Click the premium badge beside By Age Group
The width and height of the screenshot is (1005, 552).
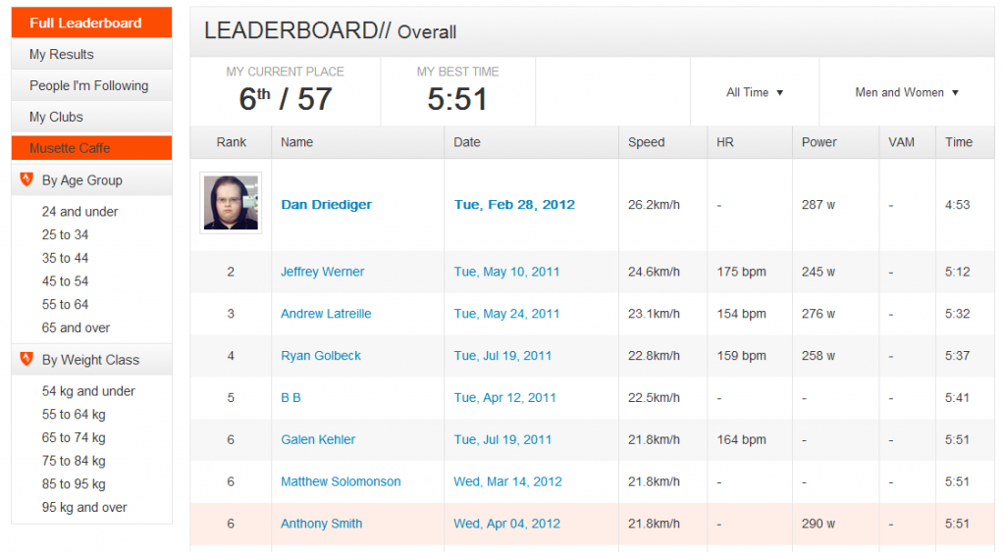[26, 179]
